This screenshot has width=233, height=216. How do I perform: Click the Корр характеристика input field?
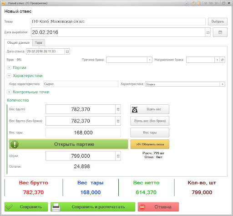point(81,84)
